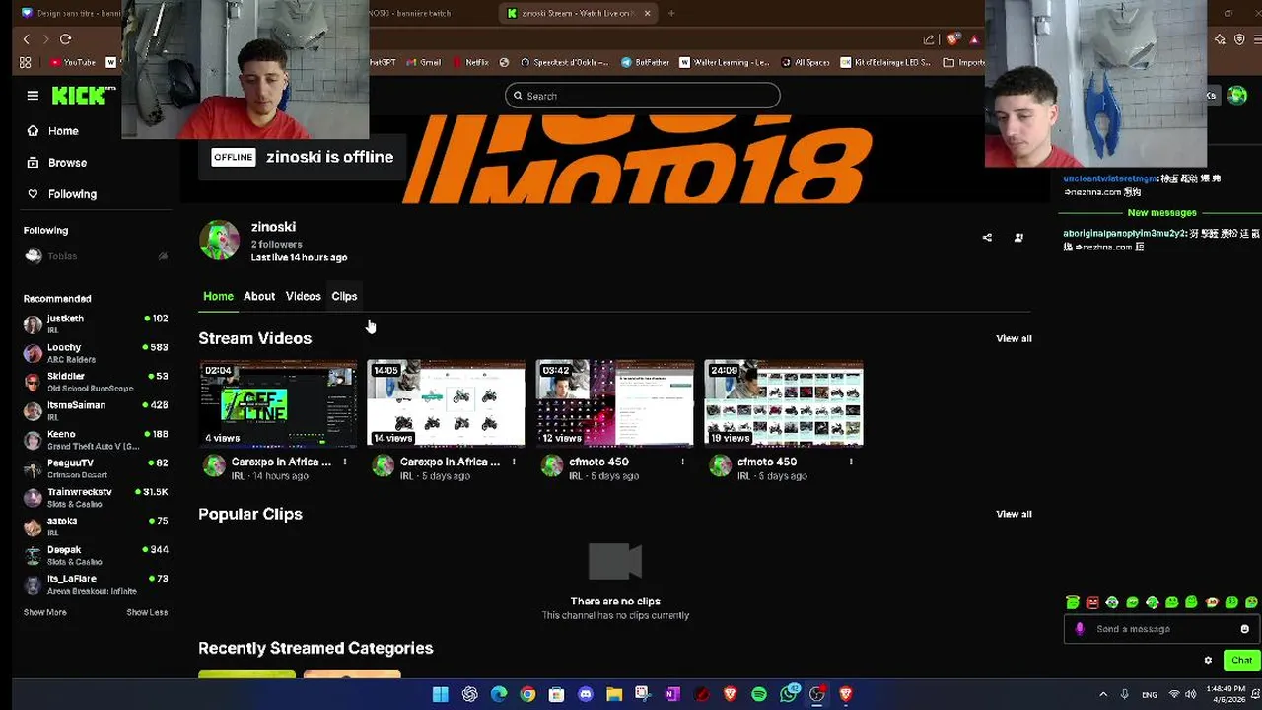The image size is (1262, 710).
Task: Open Spotify from the taskbar
Action: (x=759, y=694)
